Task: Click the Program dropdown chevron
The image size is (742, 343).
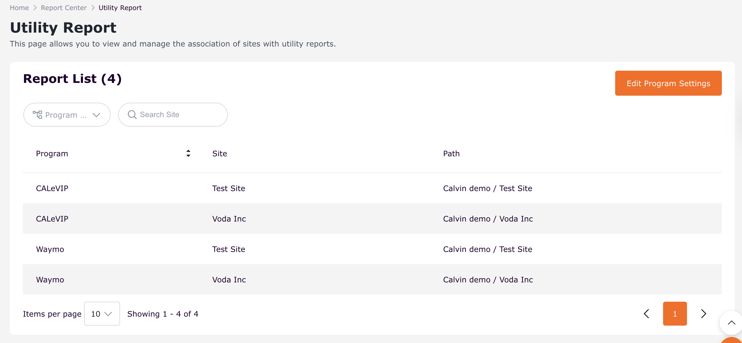Action: pos(96,115)
